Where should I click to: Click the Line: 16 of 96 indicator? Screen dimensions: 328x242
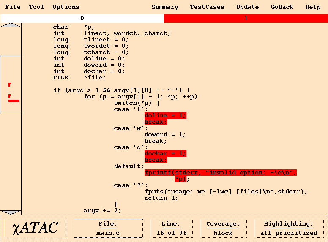(171, 228)
